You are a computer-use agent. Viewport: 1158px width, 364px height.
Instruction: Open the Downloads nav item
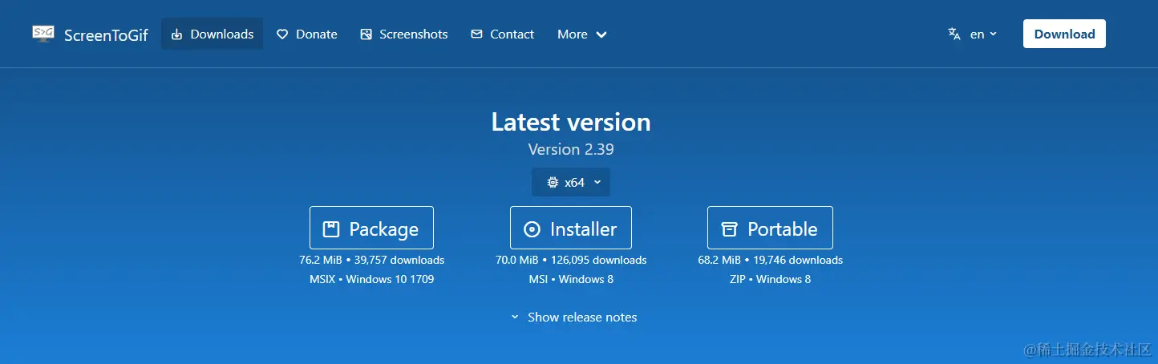coord(213,34)
